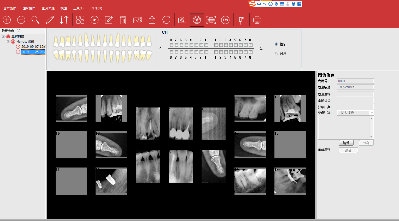
Task: Check upper right tooth 1 checkbox
Action: click(206, 45)
